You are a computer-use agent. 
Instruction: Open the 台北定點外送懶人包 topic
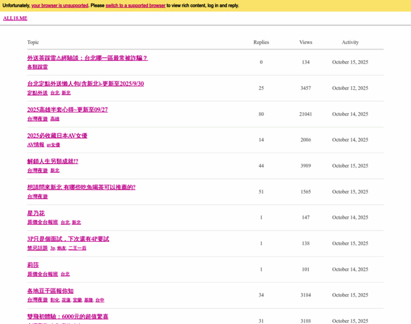85,84
